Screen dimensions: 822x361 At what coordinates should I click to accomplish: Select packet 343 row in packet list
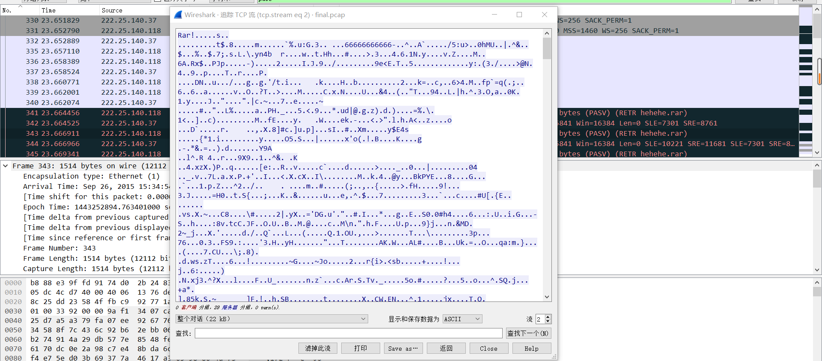click(x=86, y=133)
